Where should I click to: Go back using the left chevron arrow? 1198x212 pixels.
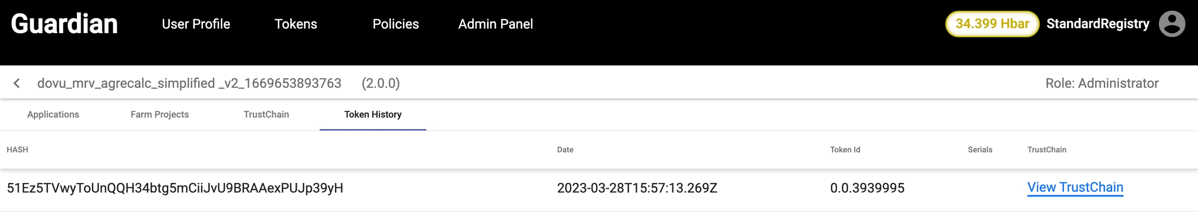point(17,83)
